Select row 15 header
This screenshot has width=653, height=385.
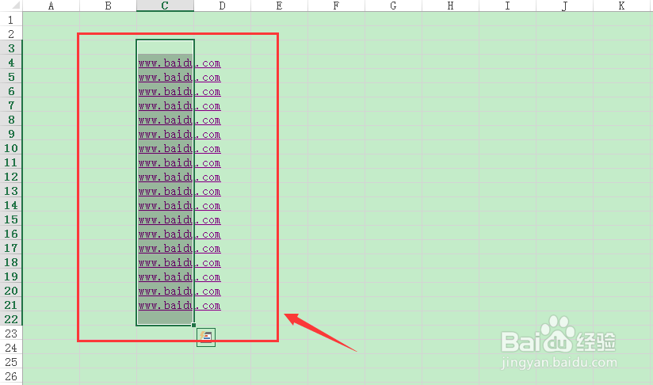(11, 219)
